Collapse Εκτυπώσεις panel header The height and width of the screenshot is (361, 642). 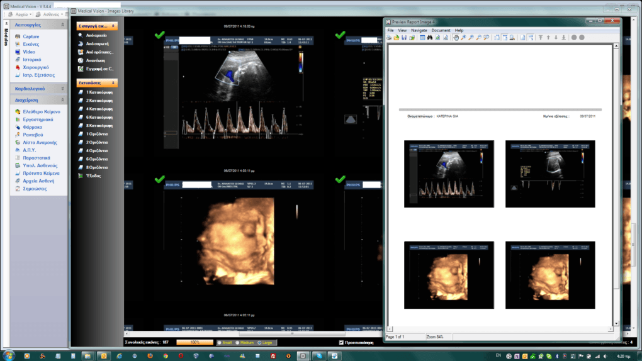[x=113, y=82]
